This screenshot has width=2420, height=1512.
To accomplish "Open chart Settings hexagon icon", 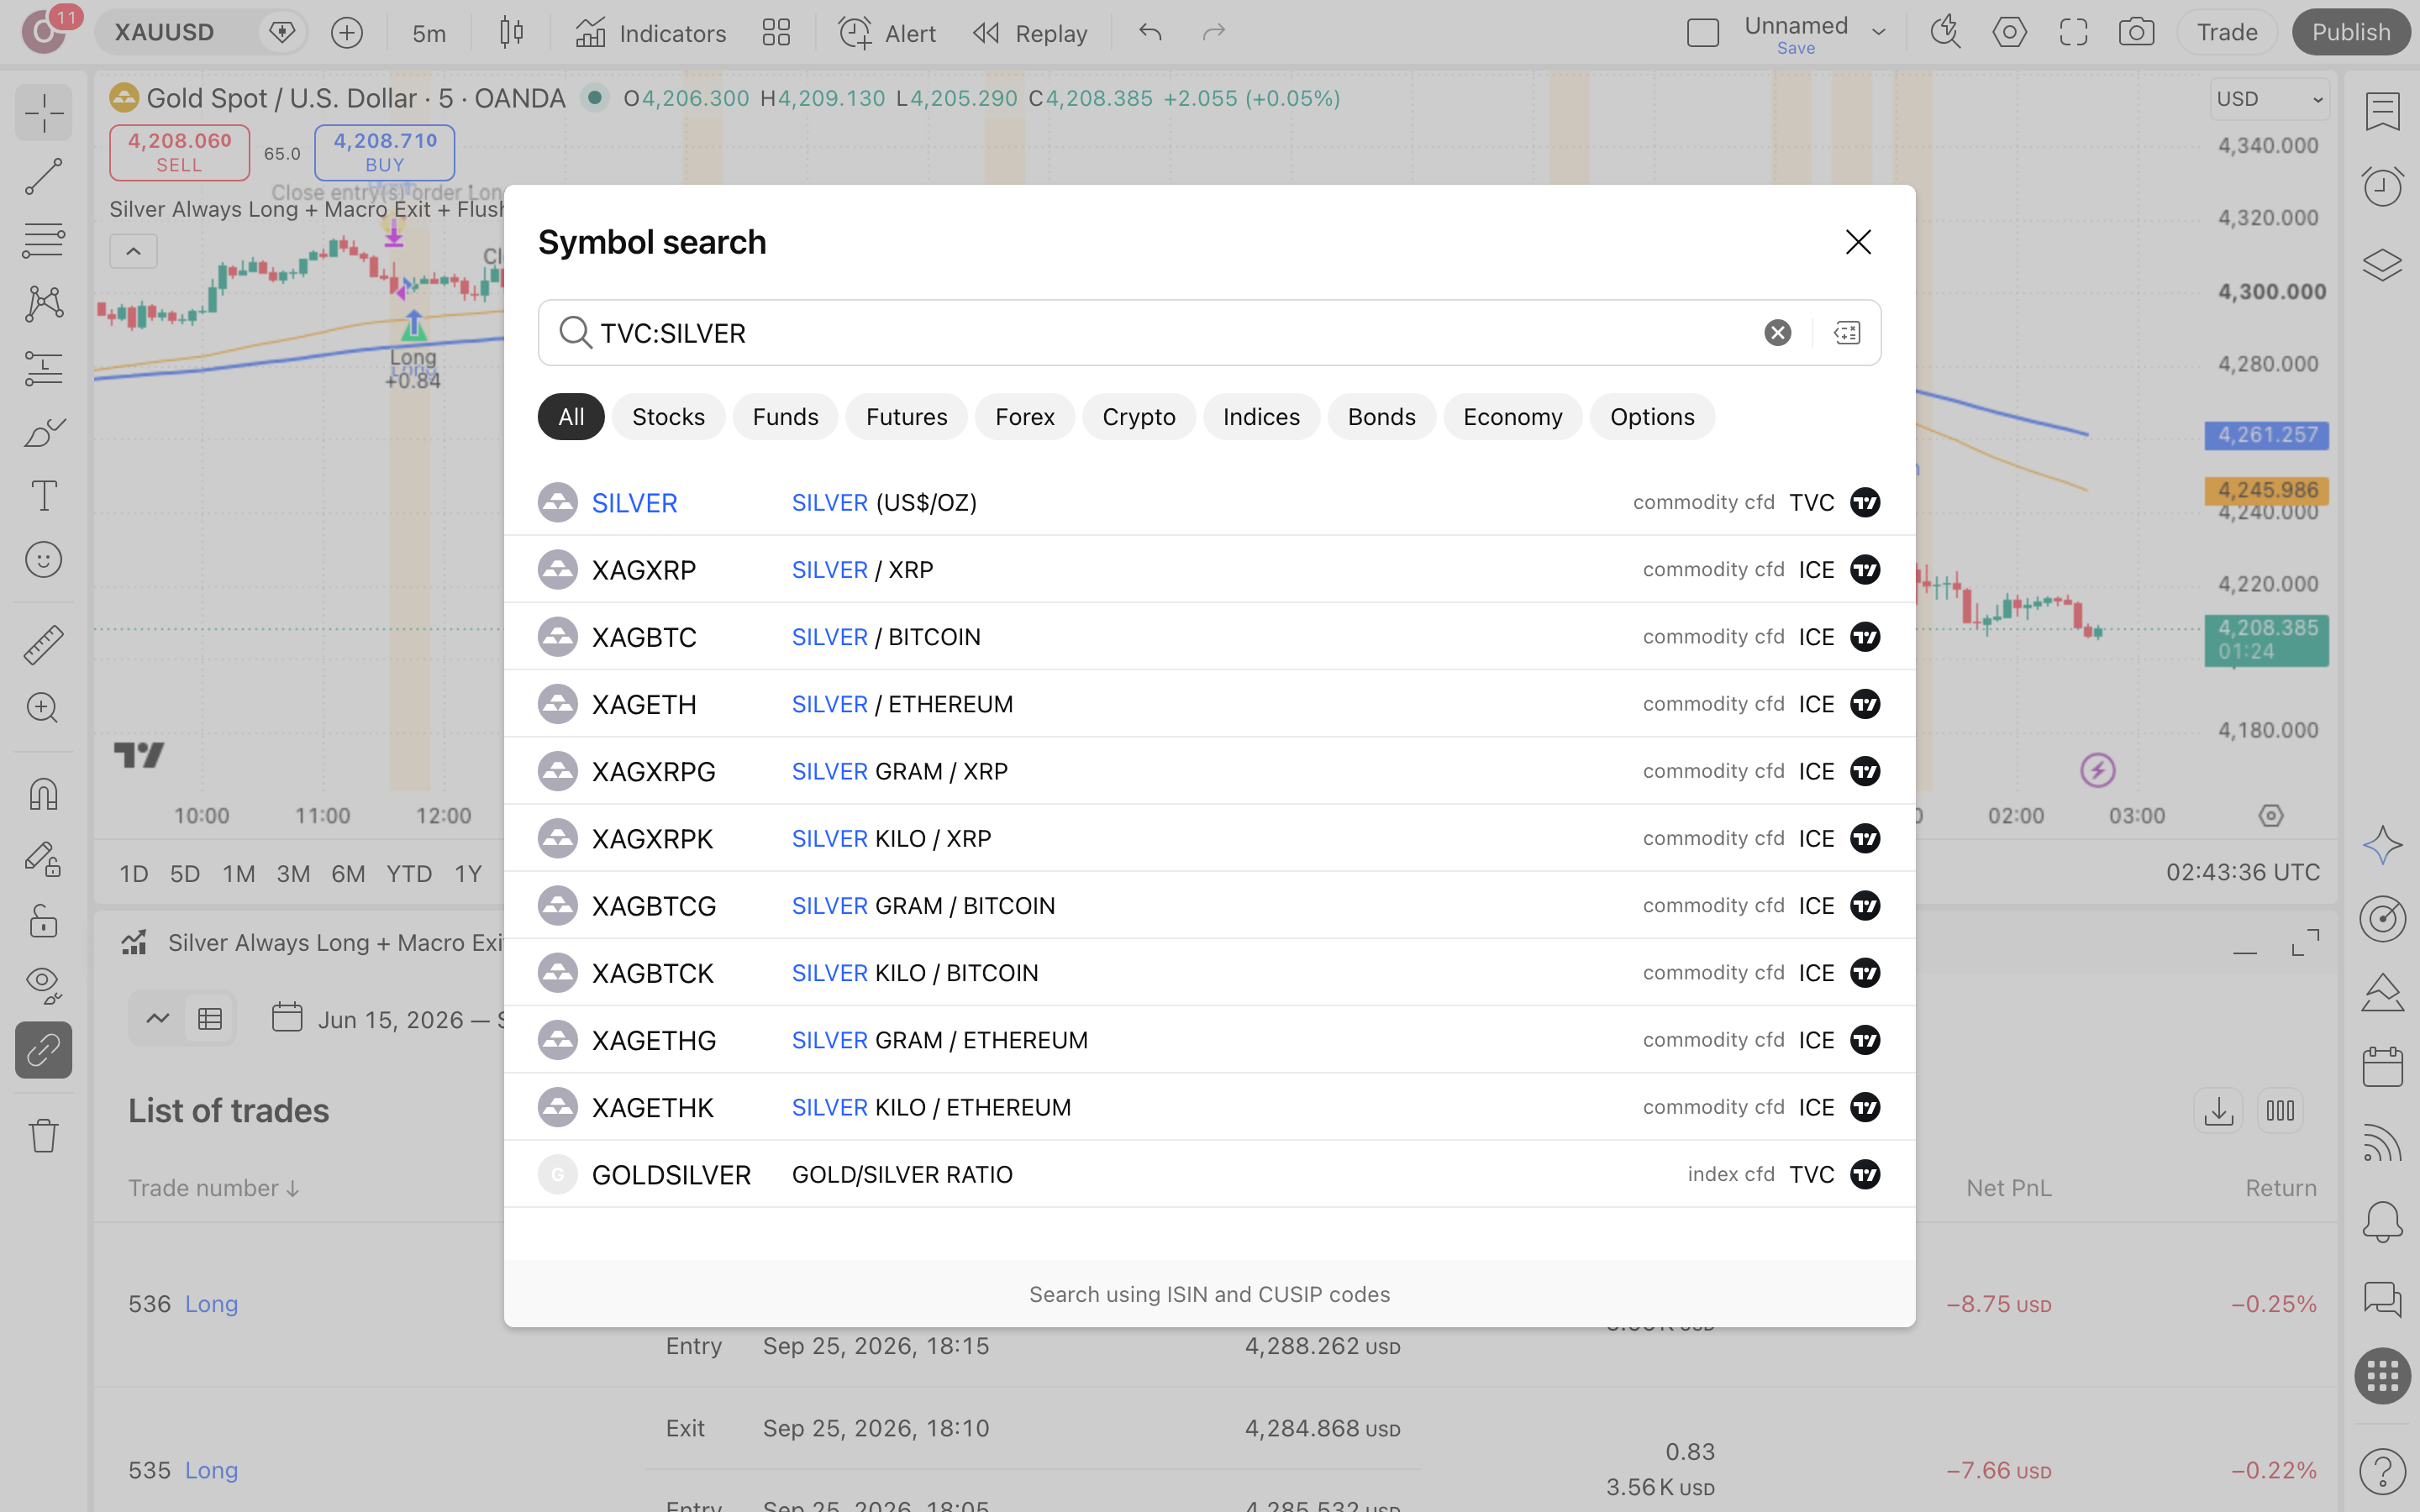I will click(x=2009, y=32).
